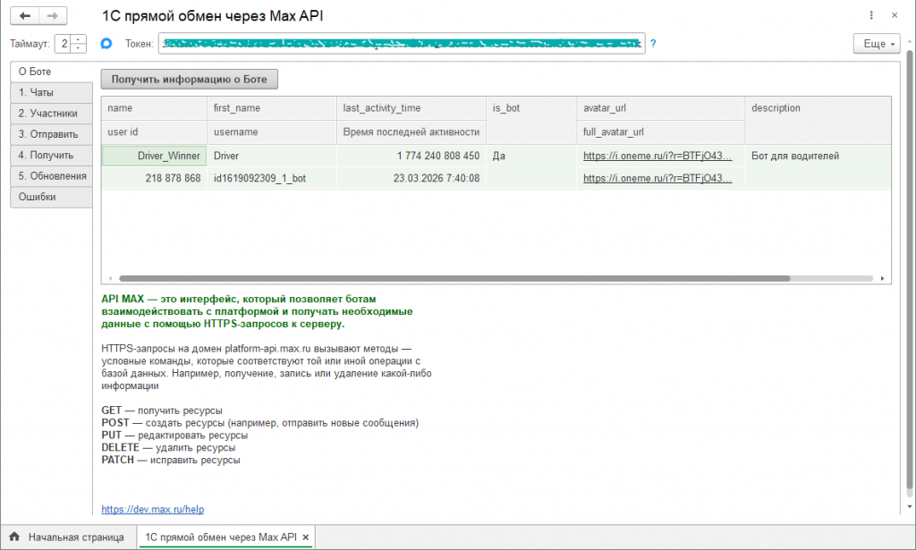Click the avatar_url column header
916x550 pixels.
coord(660,108)
